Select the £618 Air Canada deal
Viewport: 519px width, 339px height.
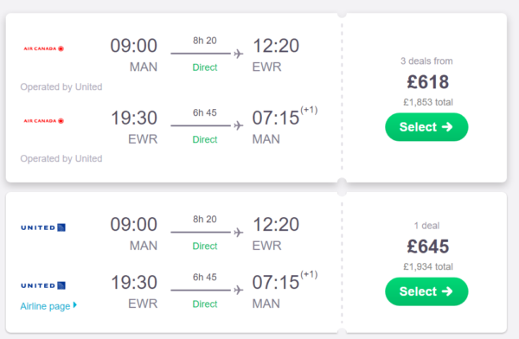426,127
